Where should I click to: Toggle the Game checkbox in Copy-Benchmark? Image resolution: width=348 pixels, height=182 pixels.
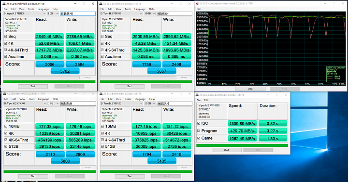point(199,138)
